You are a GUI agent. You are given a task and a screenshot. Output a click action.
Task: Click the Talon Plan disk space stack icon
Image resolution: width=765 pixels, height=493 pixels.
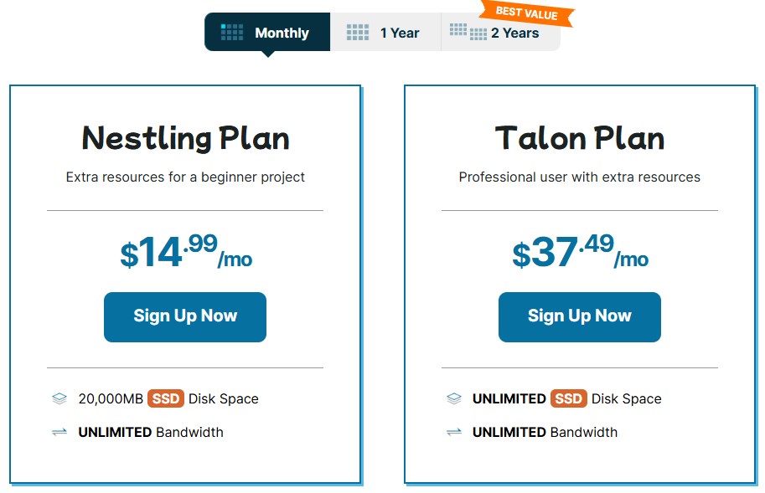[453, 399]
